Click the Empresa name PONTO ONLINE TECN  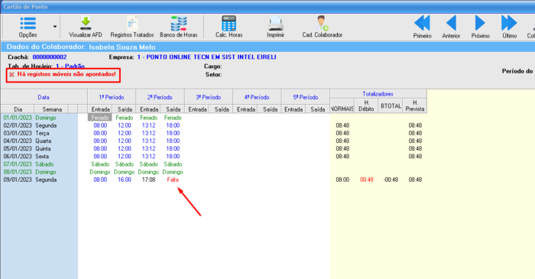(x=207, y=57)
